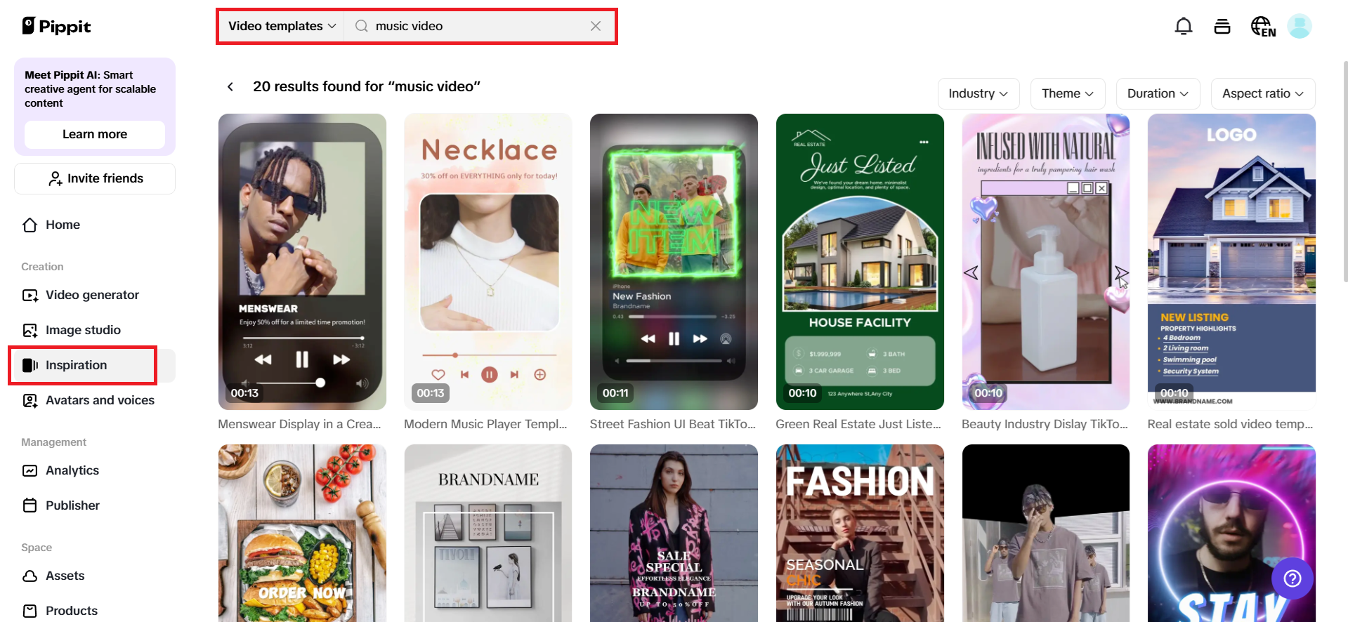Image resolution: width=1348 pixels, height=622 pixels.
Task: Click the Inspiration sidebar icon
Action: [x=30, y=365]
